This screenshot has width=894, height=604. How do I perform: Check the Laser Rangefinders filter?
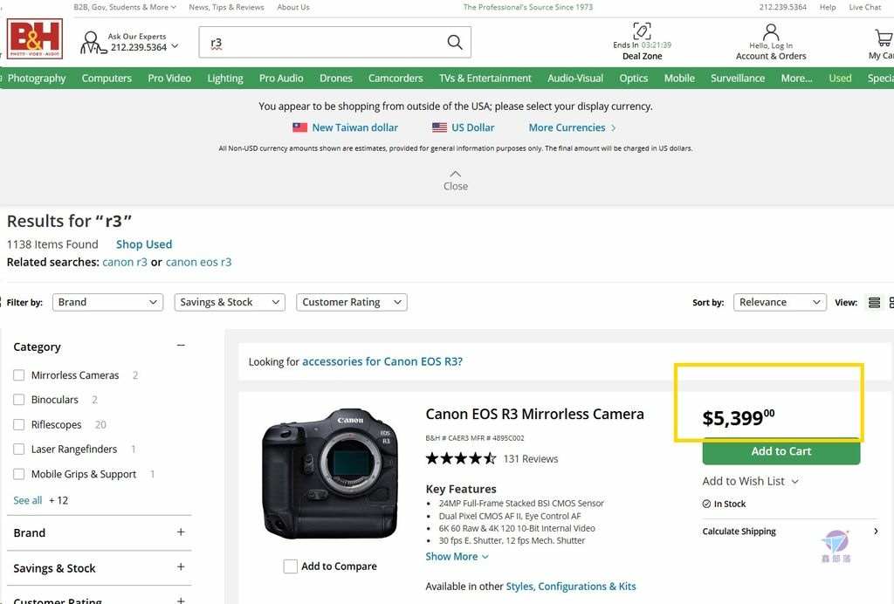19,449
